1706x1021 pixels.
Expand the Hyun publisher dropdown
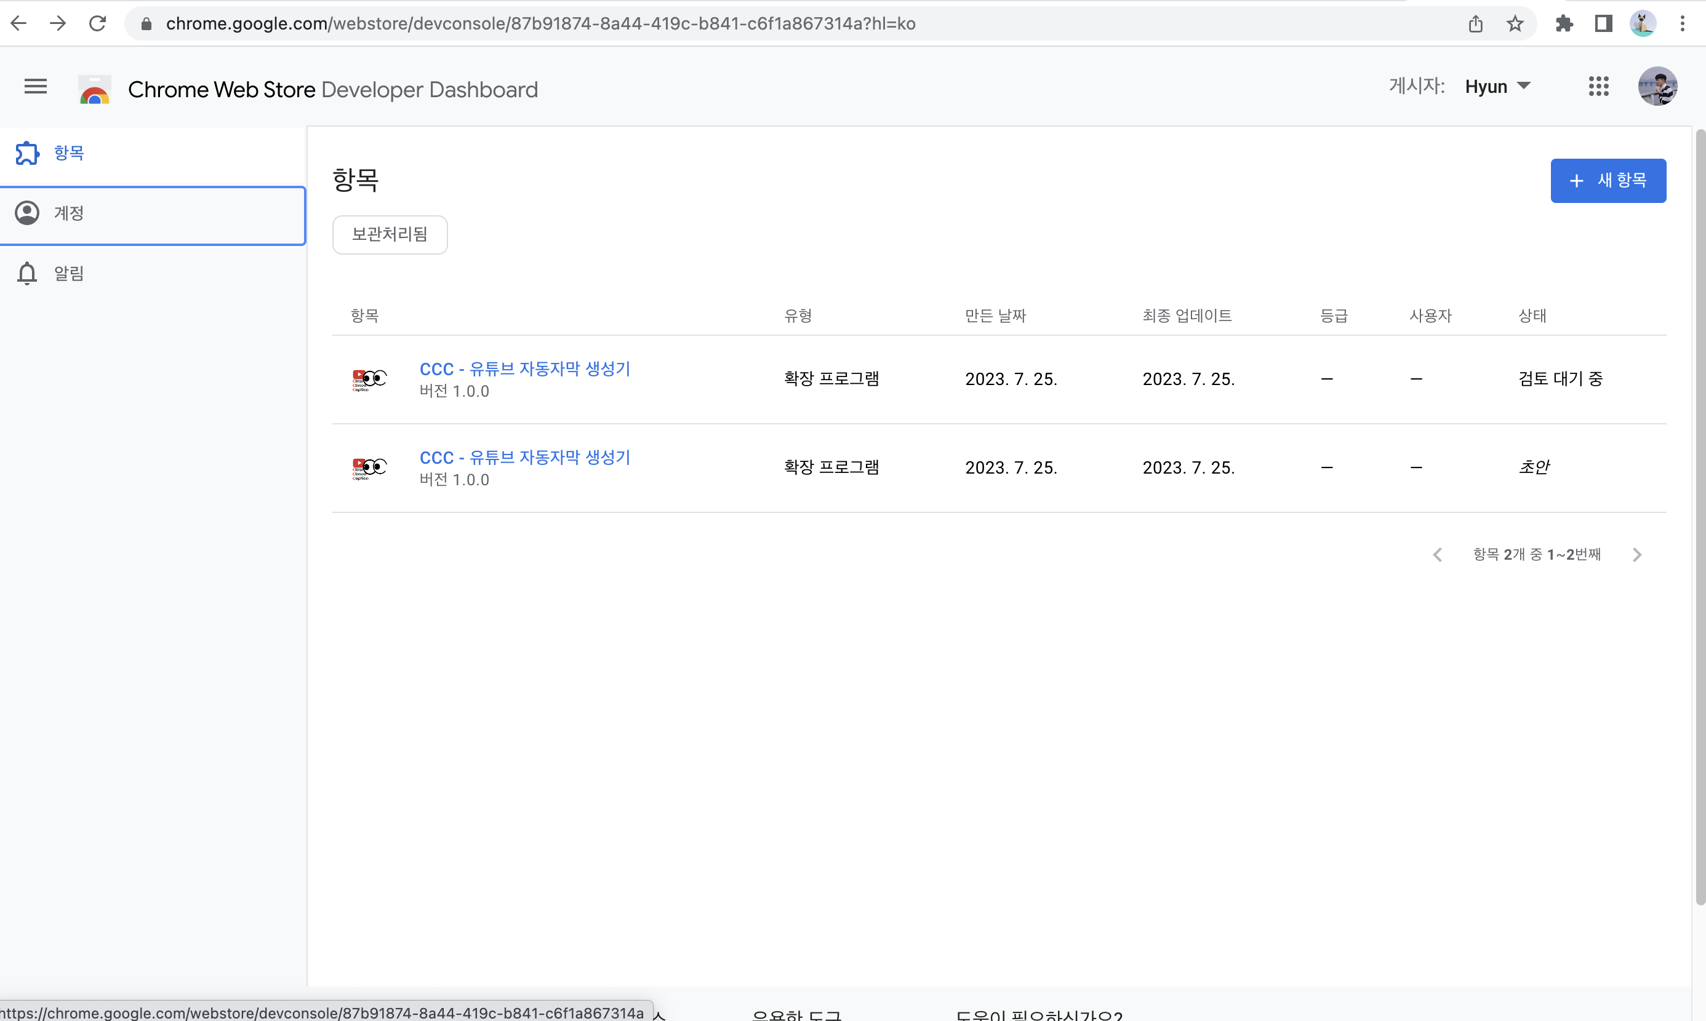(1497, 87)
